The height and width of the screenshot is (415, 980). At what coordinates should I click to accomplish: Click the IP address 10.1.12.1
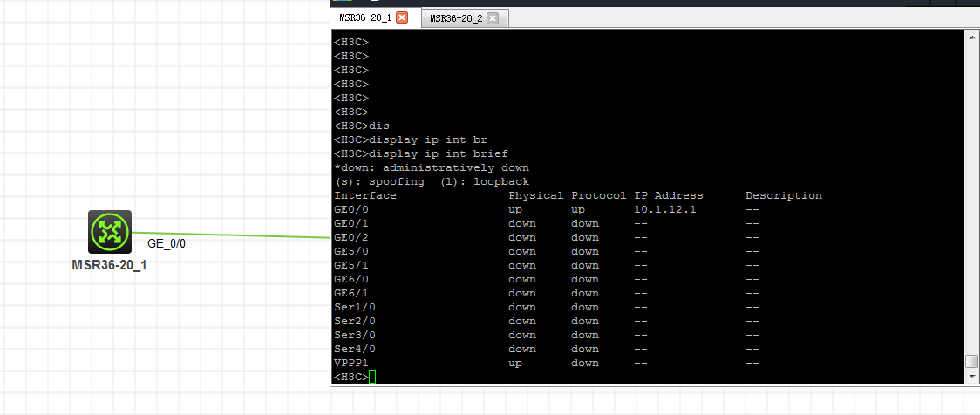pos(665,209)
